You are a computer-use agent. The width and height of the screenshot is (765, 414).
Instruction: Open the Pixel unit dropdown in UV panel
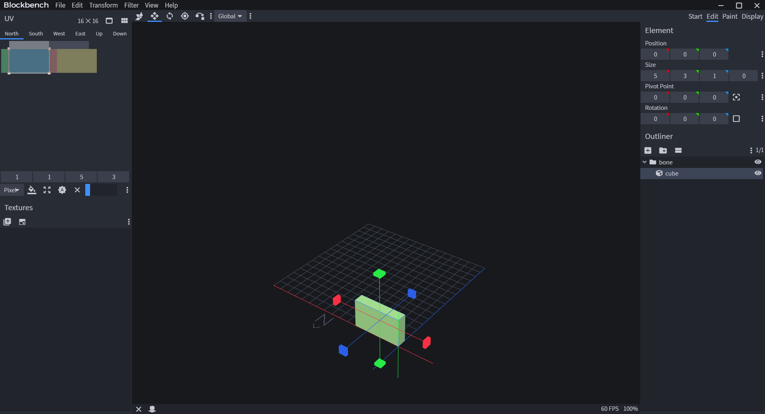[x=11, y=190]
